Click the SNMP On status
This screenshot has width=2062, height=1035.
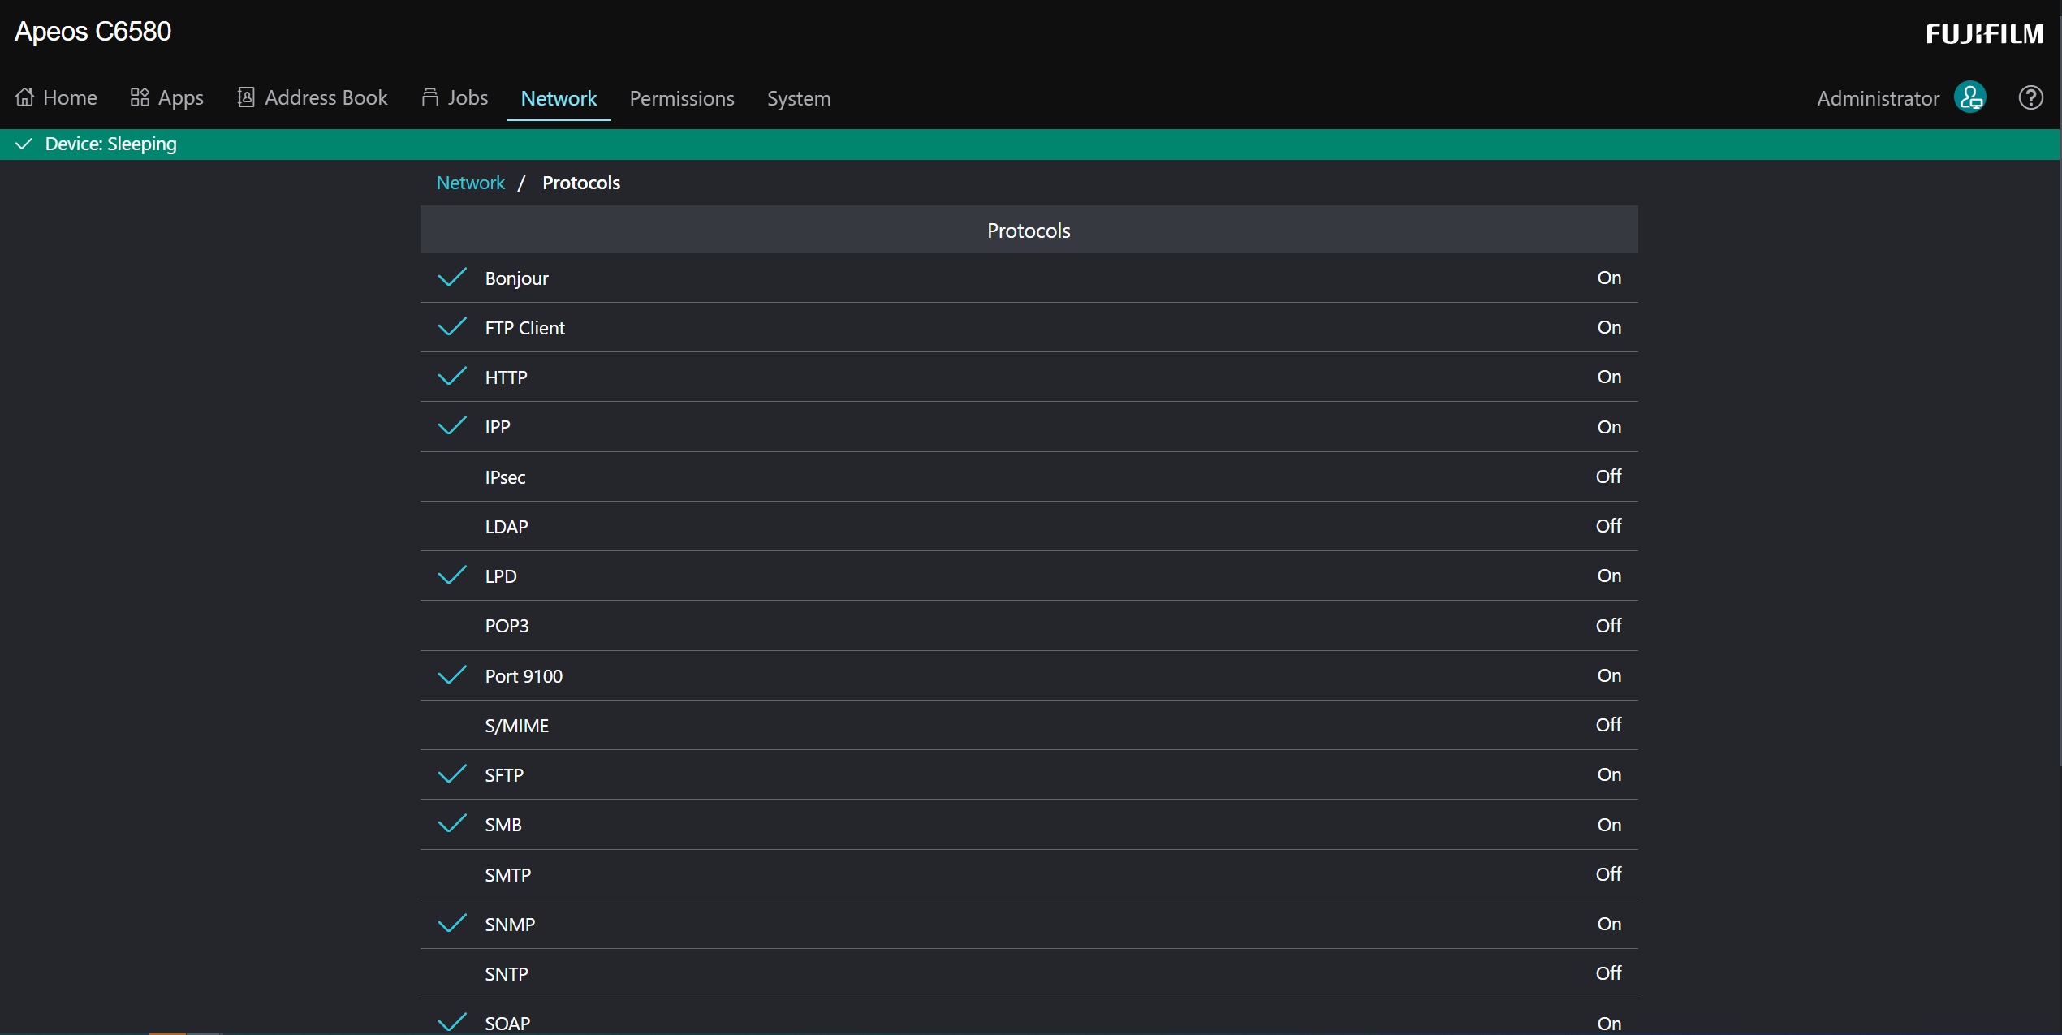(x=1608, y=924)
